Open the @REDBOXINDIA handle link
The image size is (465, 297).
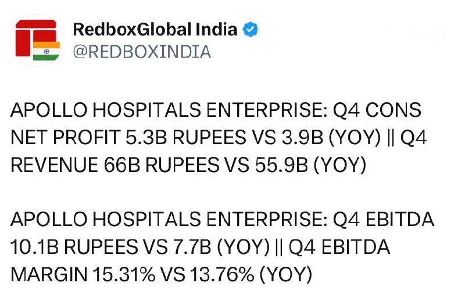click(142, 52)
